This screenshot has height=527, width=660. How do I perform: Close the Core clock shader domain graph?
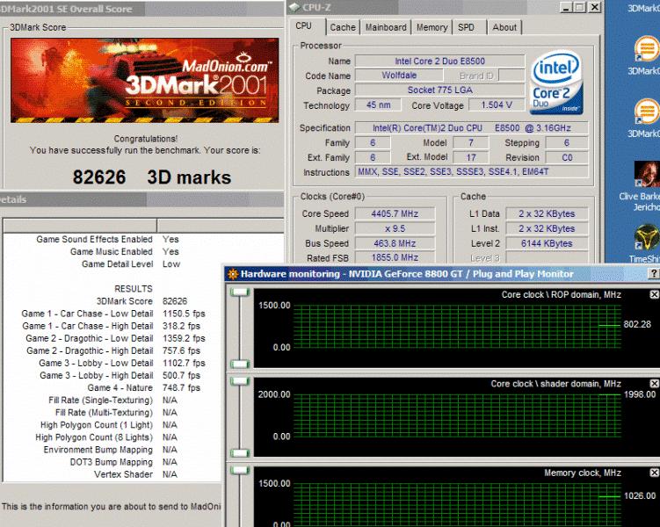[x=654, y=384]
